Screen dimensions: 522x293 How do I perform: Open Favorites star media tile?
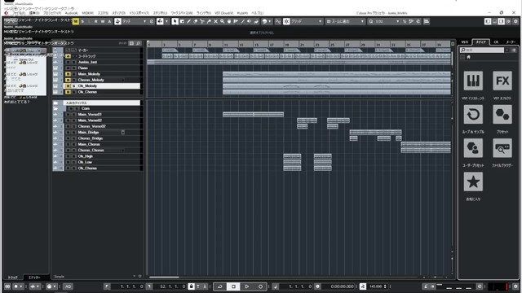[473, 181]
